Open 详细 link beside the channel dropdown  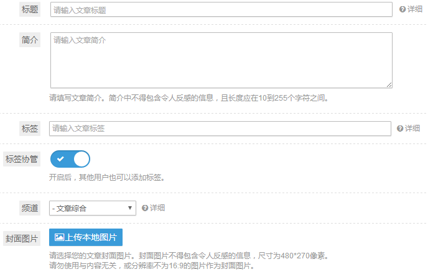157,208
